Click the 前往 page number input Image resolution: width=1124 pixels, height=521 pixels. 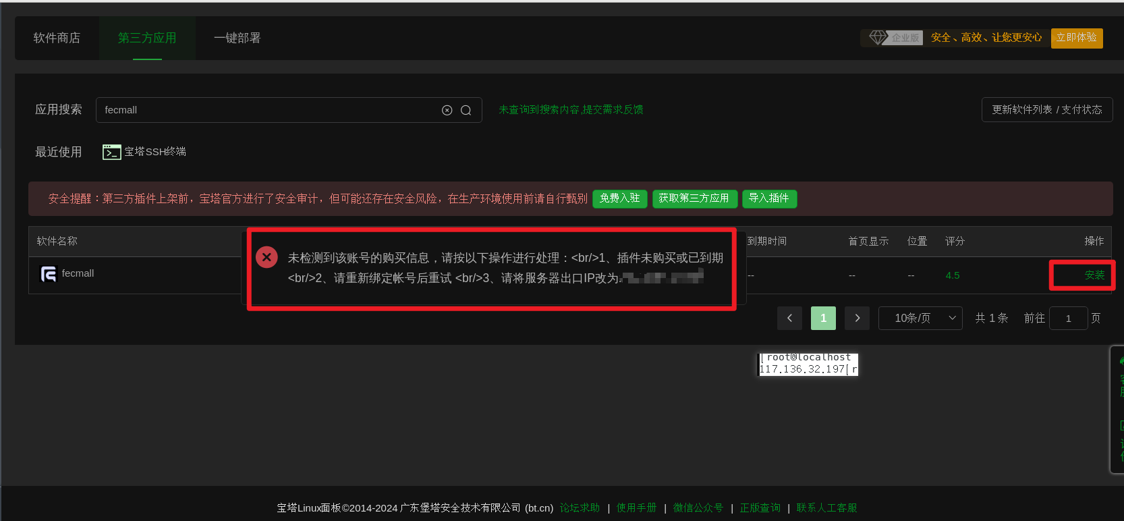coord(1069,318)
